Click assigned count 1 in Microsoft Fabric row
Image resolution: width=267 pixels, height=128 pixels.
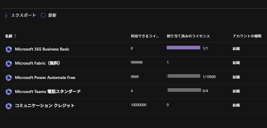point(168,63)
